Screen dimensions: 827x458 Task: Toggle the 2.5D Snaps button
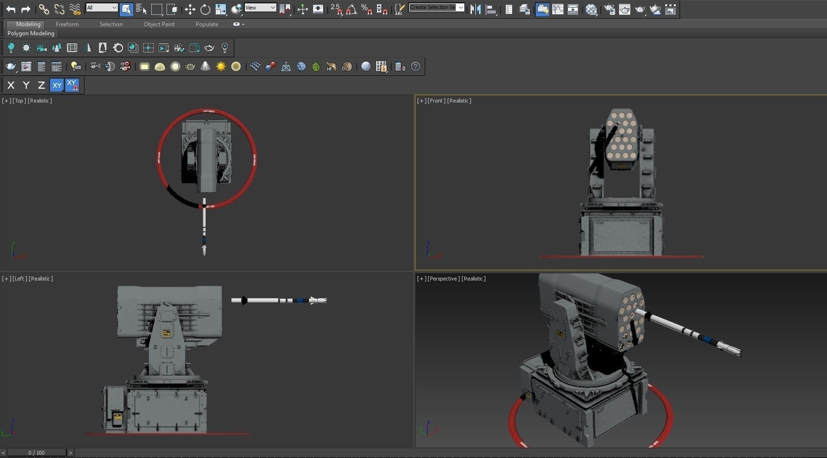336,9
